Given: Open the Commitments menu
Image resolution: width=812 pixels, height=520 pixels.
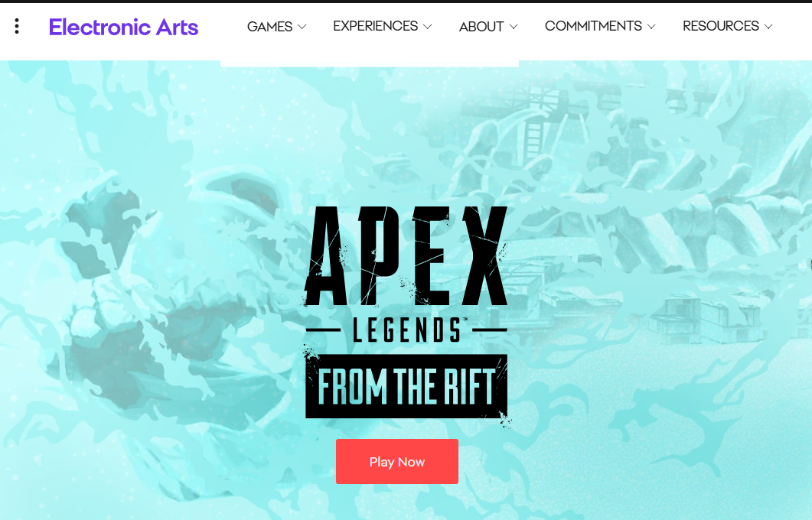Looking at the screenshot, I should point(600,26).
